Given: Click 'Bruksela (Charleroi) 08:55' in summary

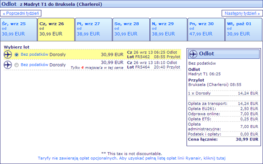Looking at the screenshot, I should point(215,85).
